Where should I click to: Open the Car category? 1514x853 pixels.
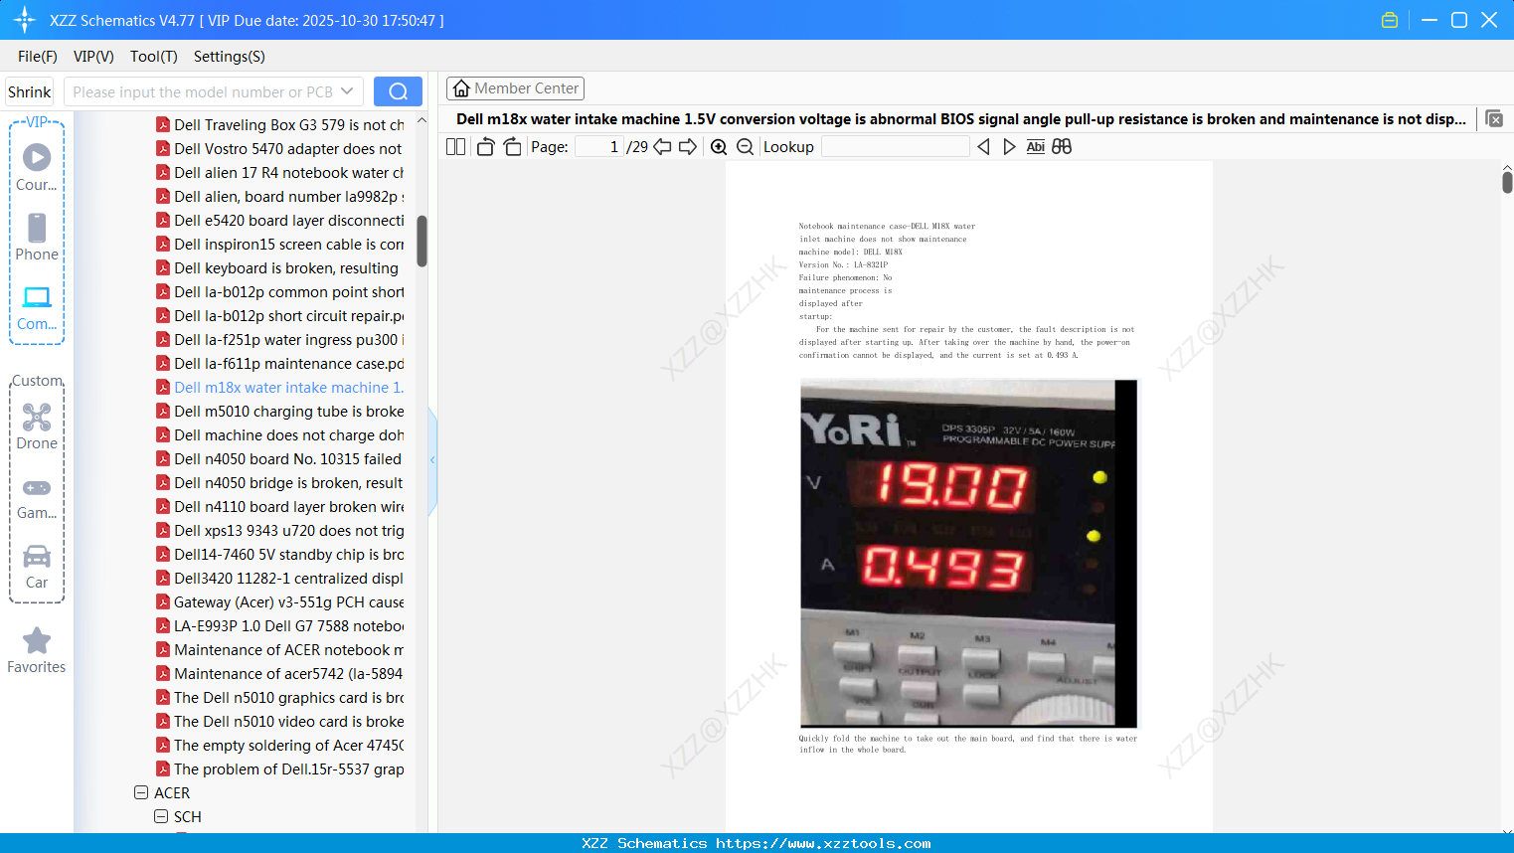37,567
